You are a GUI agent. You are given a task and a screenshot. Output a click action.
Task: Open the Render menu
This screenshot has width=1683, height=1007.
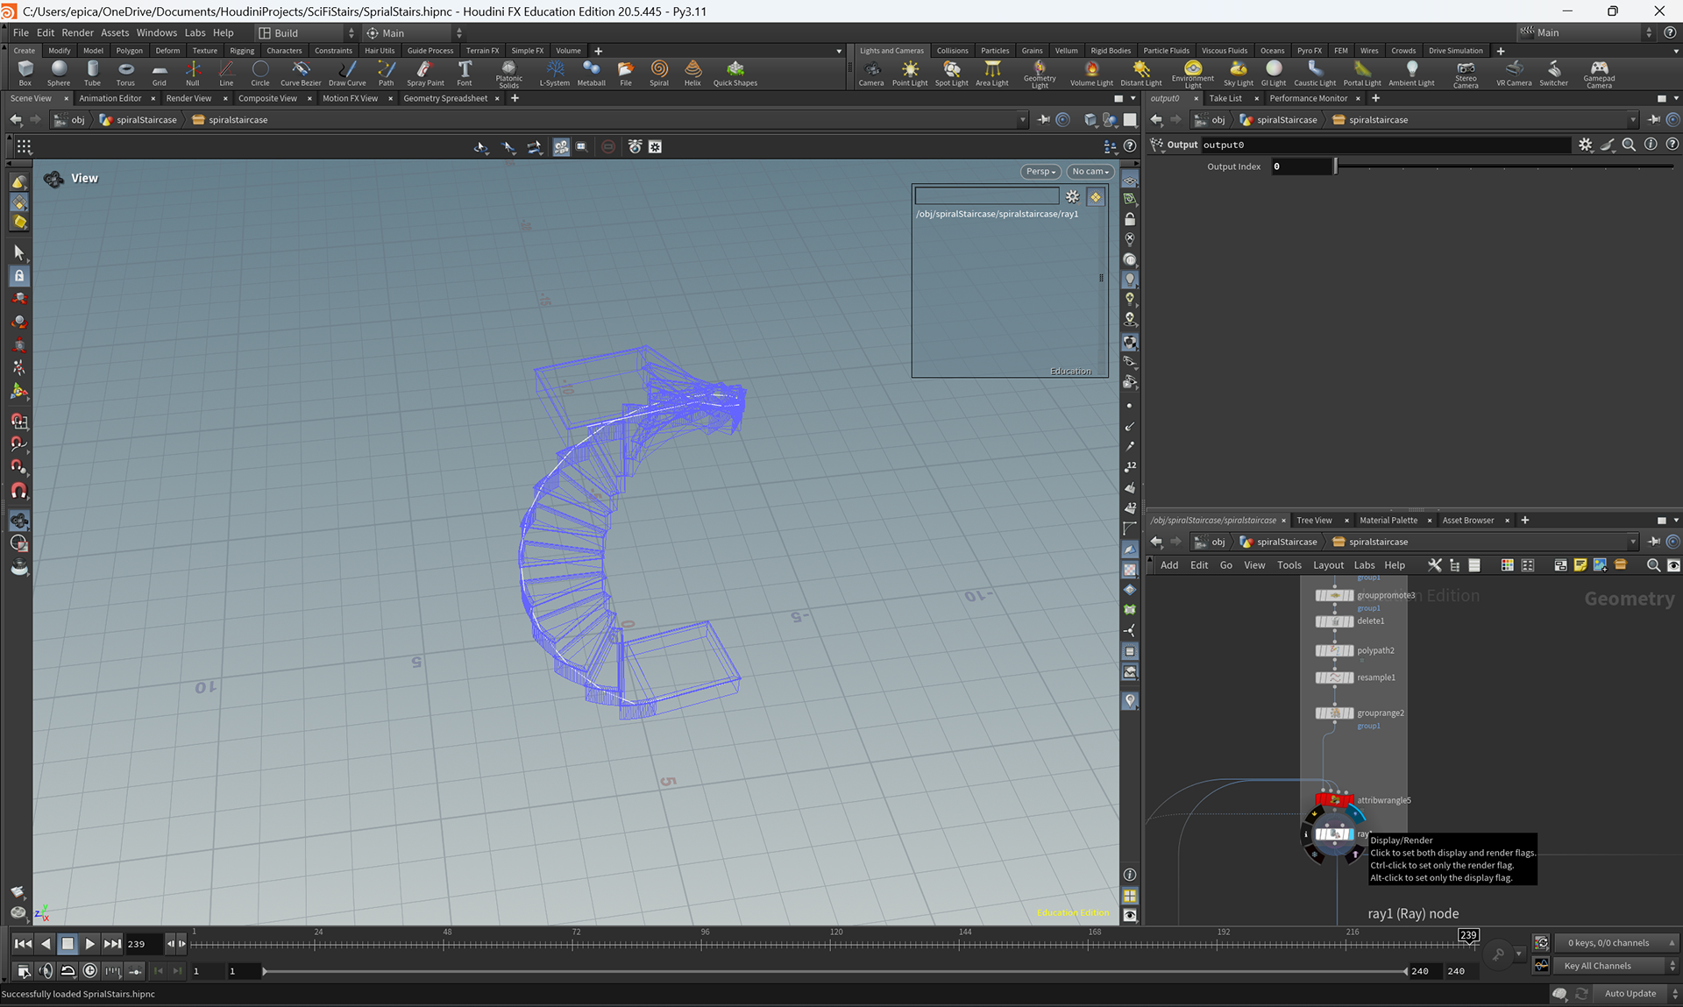77,33
